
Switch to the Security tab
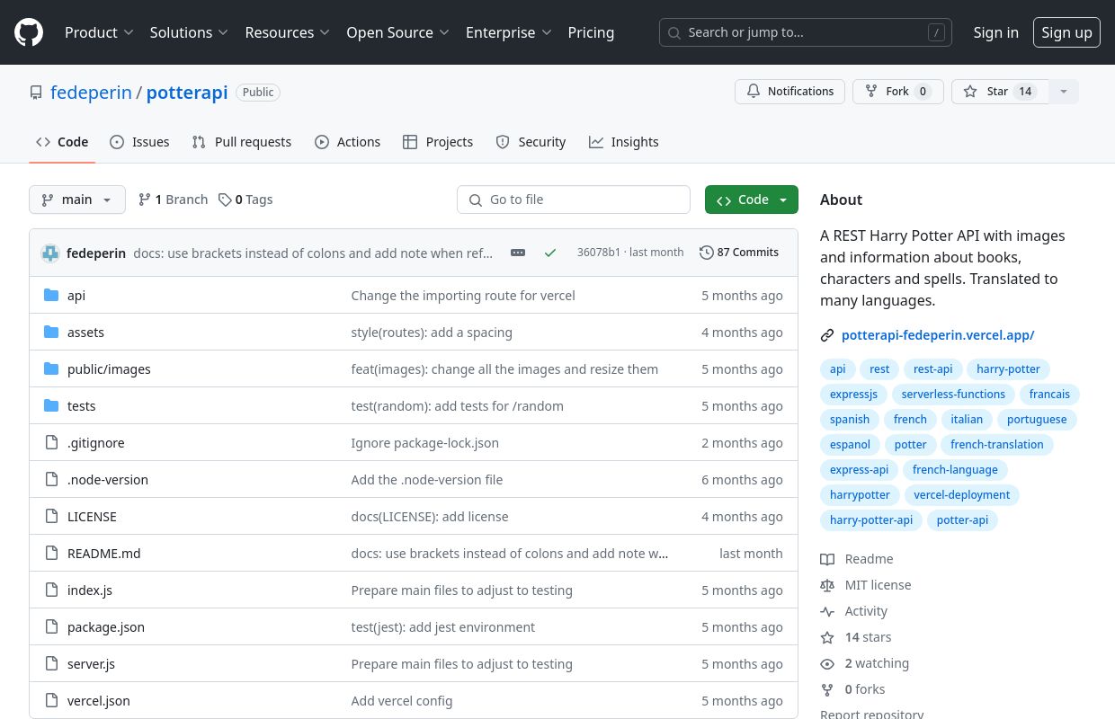pyautogui.click(x=531, y=142)
